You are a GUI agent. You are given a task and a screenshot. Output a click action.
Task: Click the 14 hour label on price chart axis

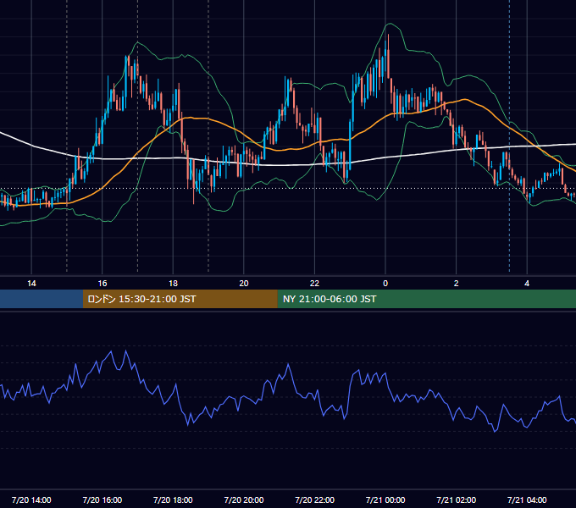click(x=31, y=284)
